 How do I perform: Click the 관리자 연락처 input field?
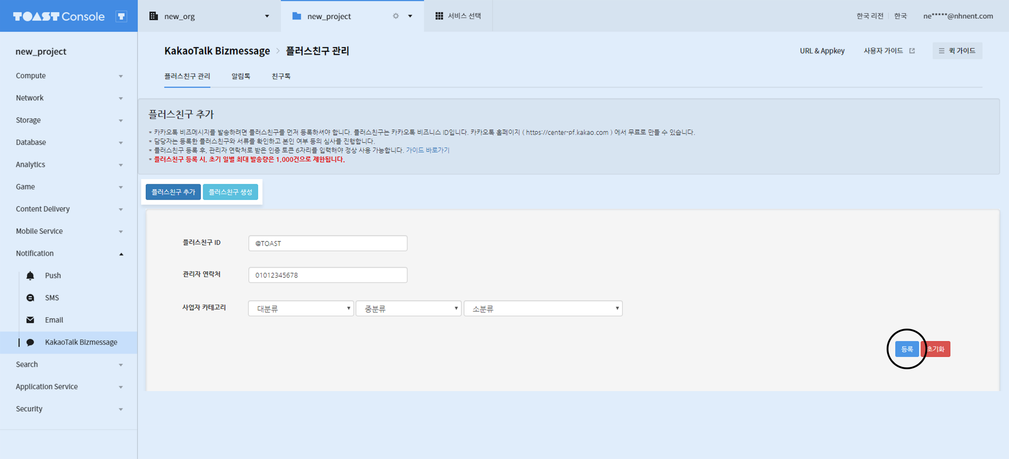pos(328,275)
